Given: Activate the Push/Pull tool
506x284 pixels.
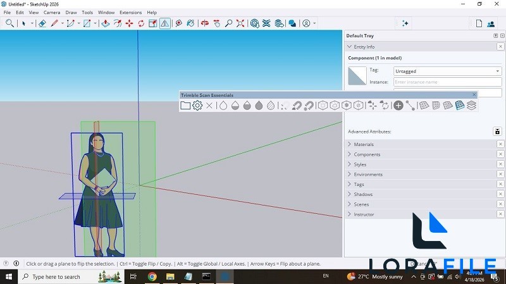Looking at the screenshot, I should point(106,23).
